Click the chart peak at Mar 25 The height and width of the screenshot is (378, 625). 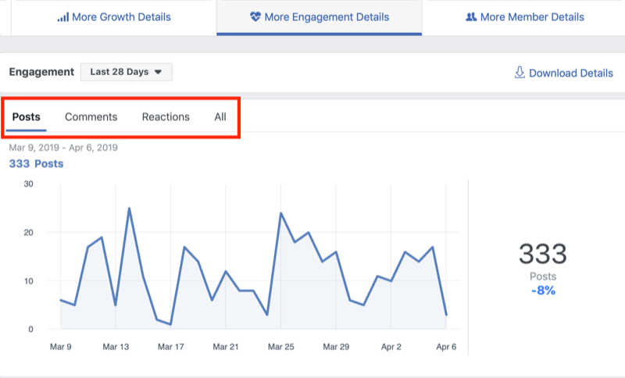[x=280, y=213]
